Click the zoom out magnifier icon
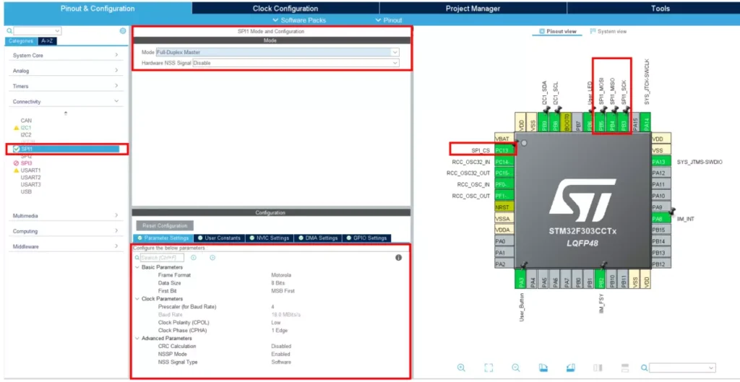Image resolution: width=740 pixels, height=382 pixels. [x=515, y=368]
